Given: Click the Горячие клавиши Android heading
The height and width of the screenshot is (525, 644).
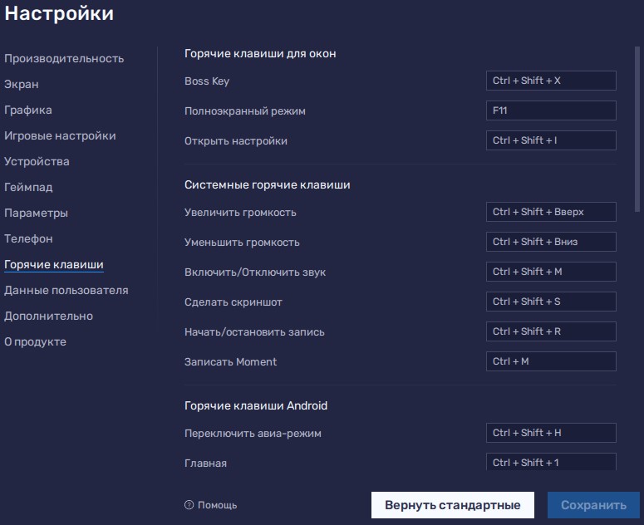Looking at the screenshot, I should [x=256, y=406].
